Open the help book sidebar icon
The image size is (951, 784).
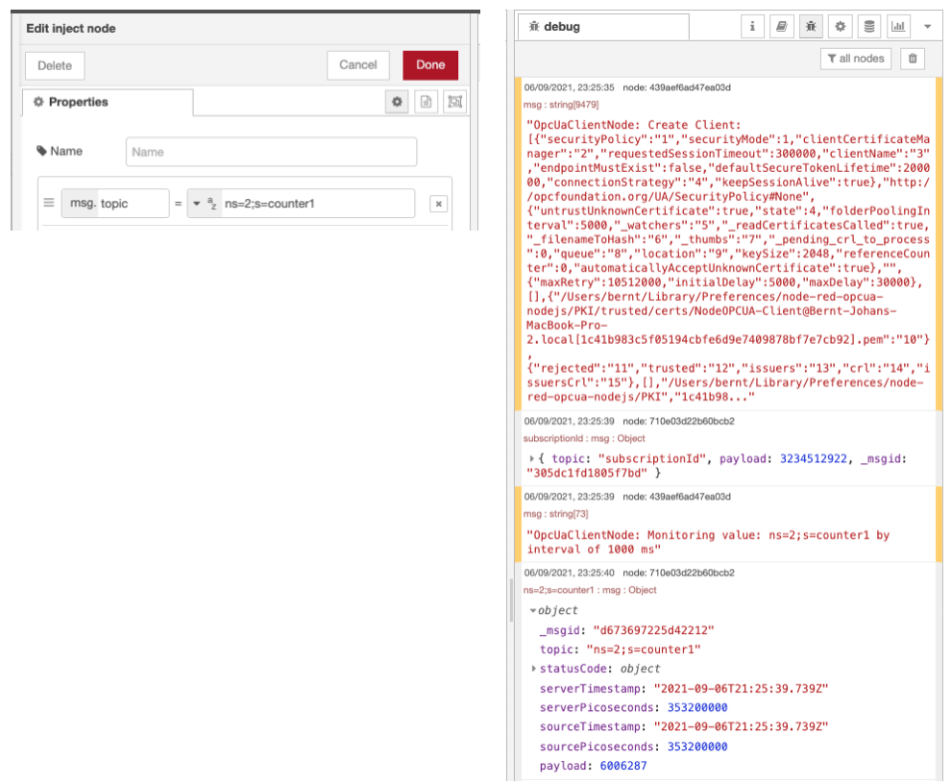(782, 27)
